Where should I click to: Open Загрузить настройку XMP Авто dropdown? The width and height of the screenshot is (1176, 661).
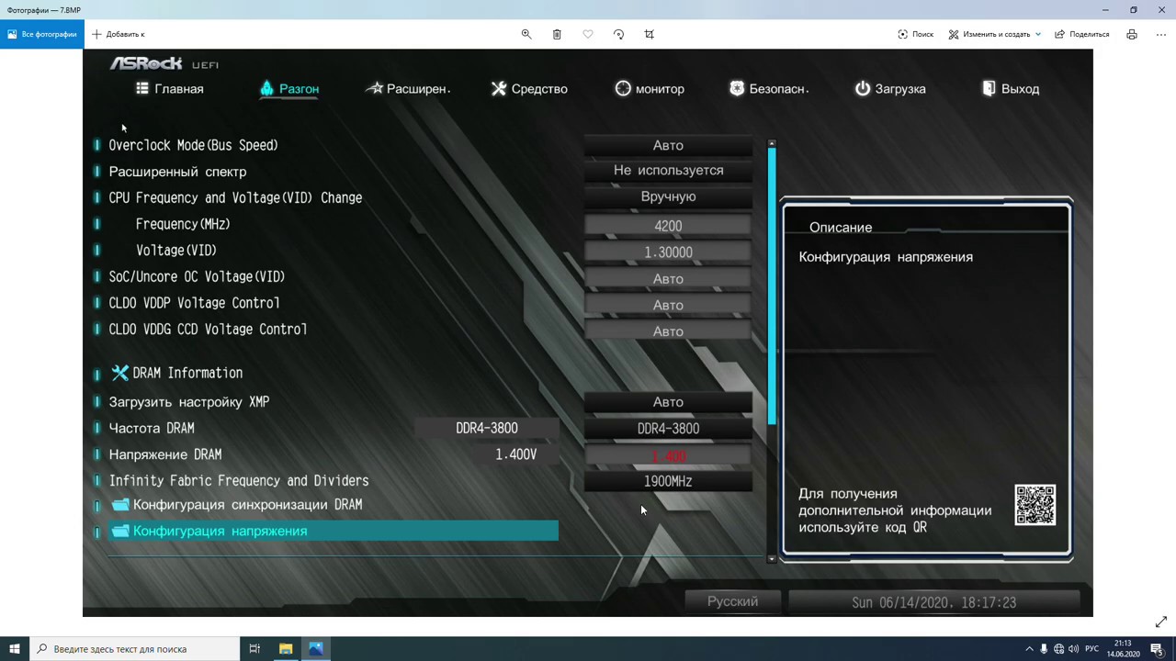coord(668,402)
